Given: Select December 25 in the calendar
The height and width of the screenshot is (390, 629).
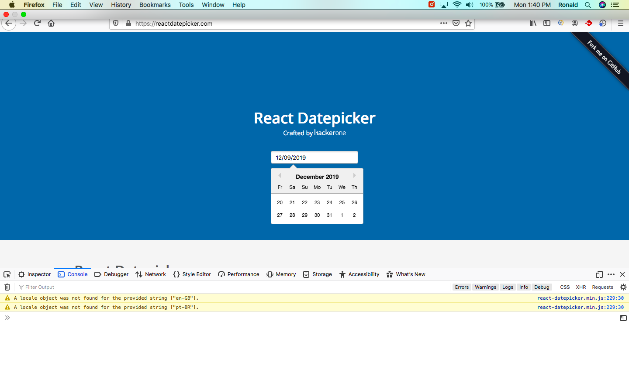Looking at the screenshot, I should point(342,202).
